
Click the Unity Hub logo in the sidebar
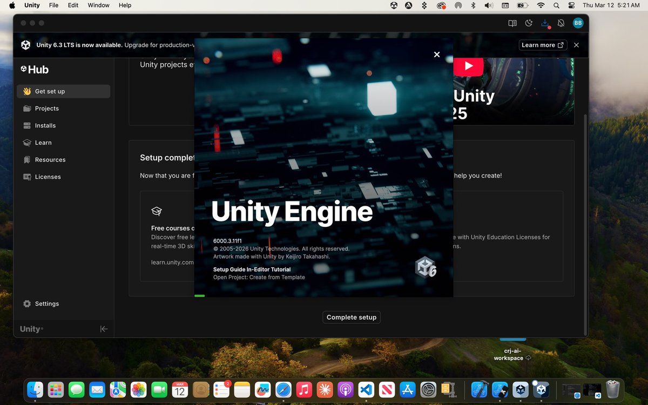click(x=35, y=70)
